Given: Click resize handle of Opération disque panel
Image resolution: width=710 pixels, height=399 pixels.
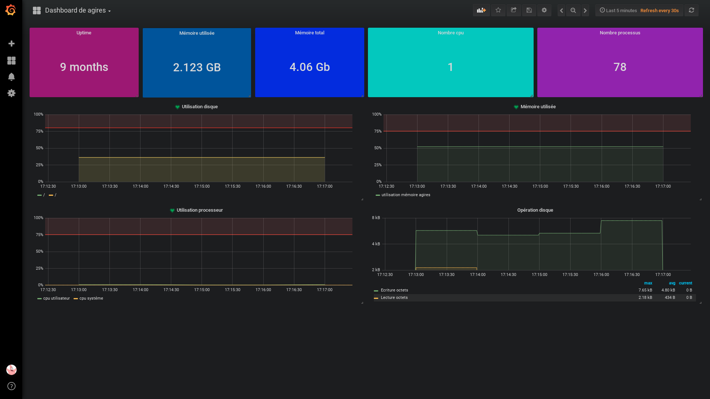Looking at the screenshot, I should pos(700,303).
